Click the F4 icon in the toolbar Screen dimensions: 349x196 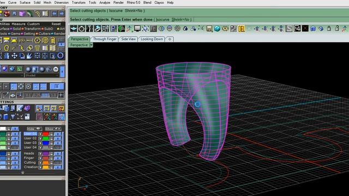pyautogui.click(x=297, y=28)
